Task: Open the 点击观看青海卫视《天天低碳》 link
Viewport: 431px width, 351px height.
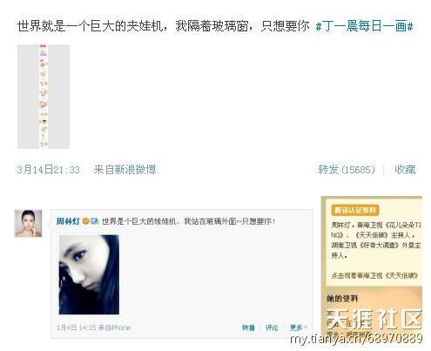Action: click(x=374, y=275)
